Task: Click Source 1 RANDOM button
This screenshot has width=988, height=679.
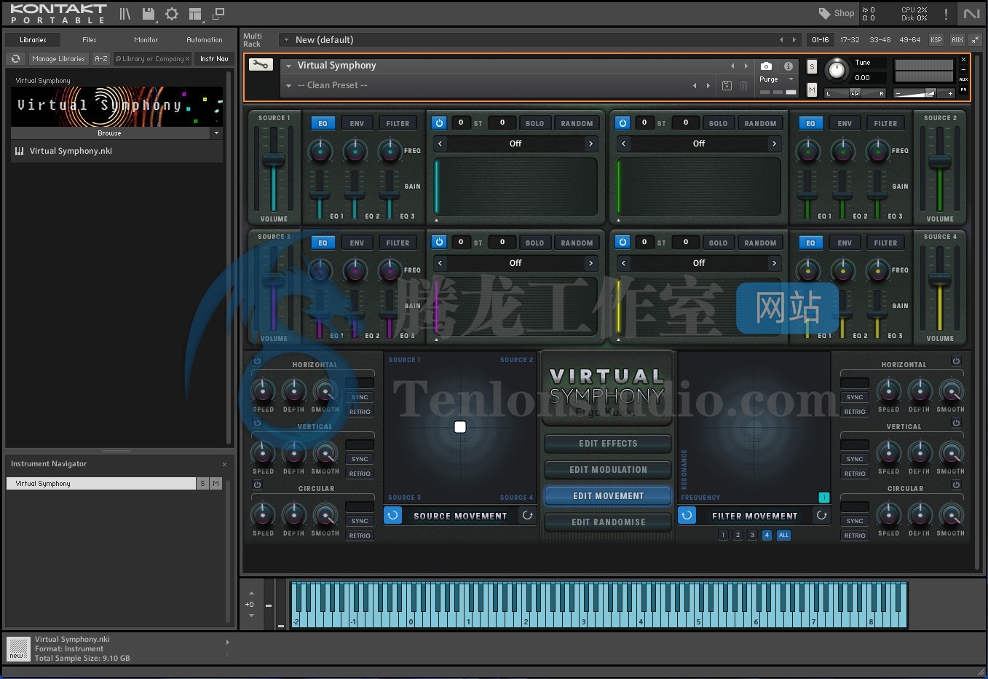Action: (577, 123)
